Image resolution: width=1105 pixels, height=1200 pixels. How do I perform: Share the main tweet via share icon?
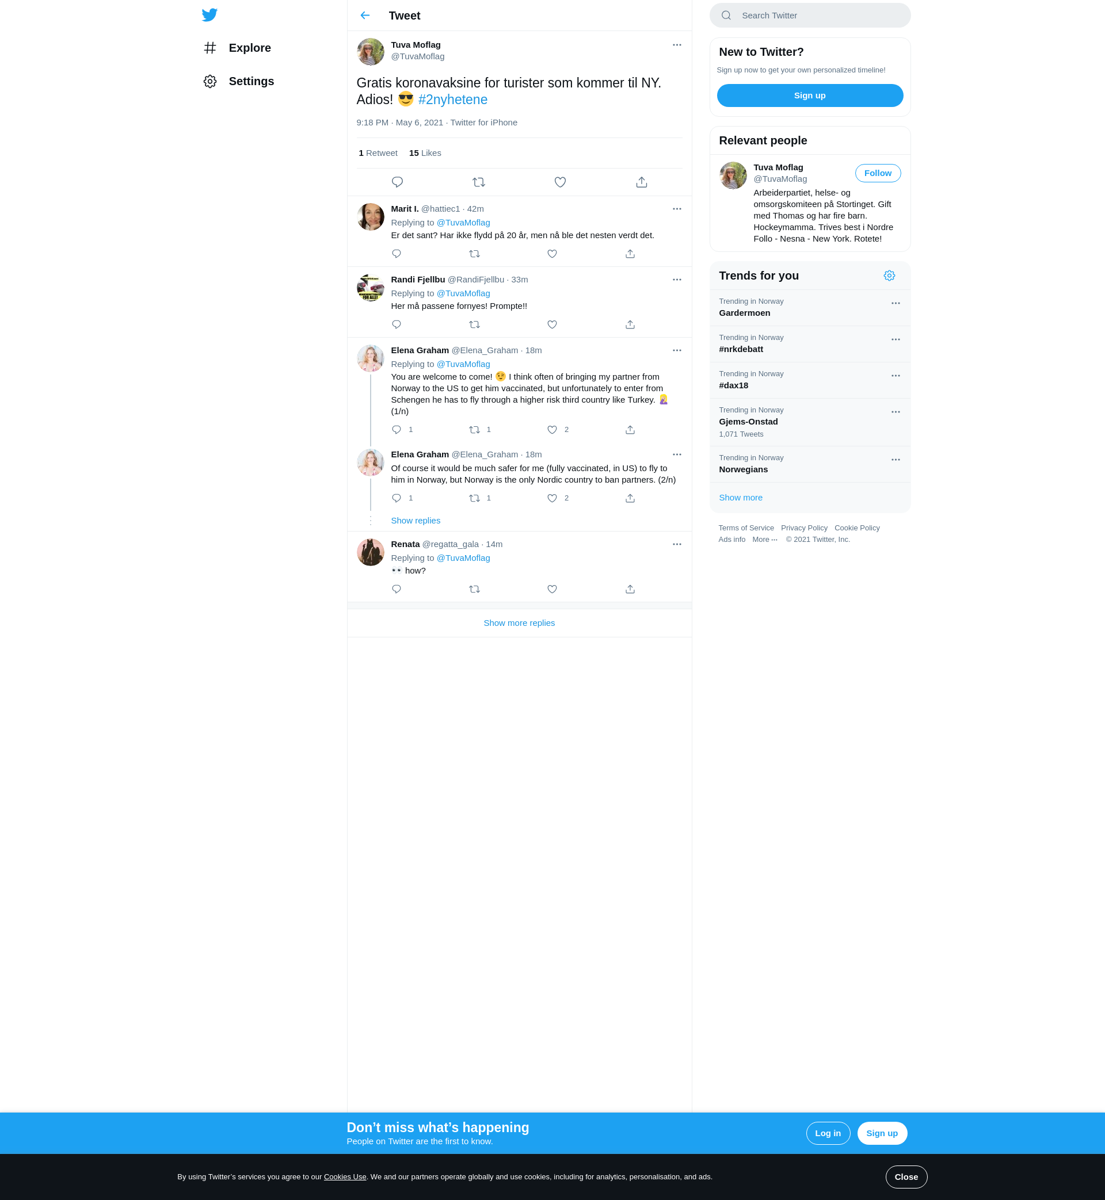(x=641, y=182)
